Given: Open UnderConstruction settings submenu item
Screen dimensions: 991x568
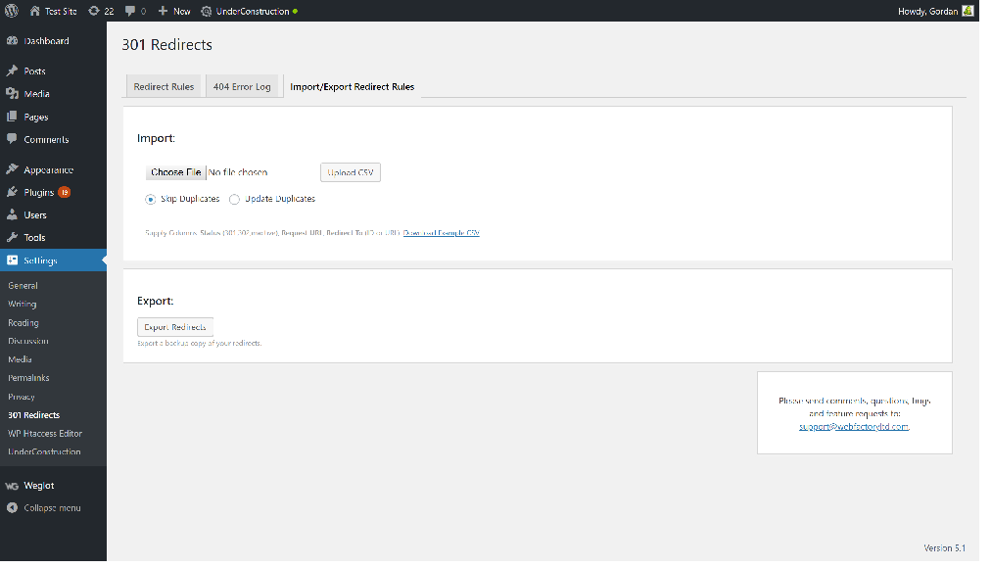Looking at the screenshot, I should (44, 451).
